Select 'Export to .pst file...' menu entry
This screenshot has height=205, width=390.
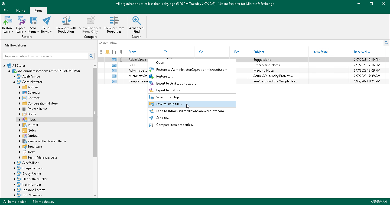click(x=169, y=90)
